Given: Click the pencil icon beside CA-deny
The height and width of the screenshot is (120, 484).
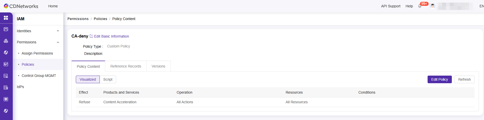Looking at the screenshot, I should click(91, 36).
